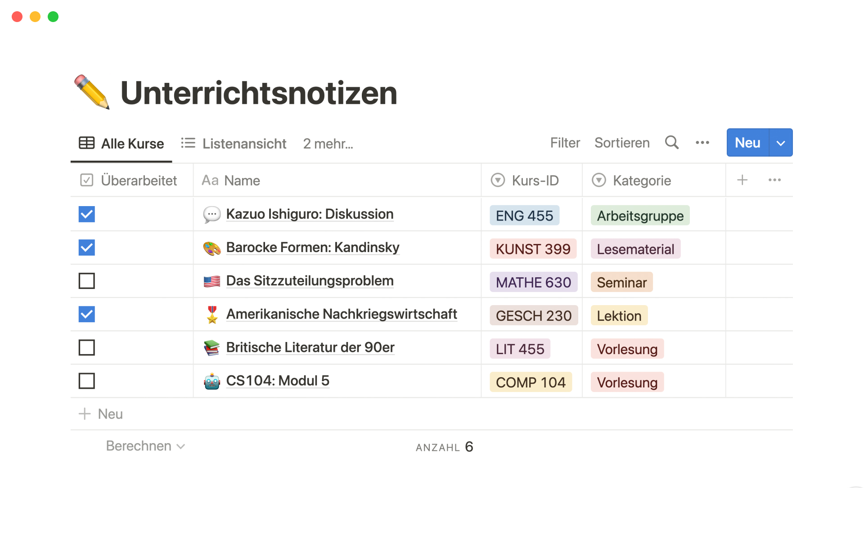Click the pencil emoji page icon
This screenshot has height=540, width=864.
[92, 92]
